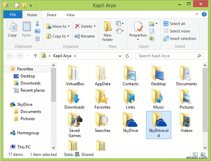Open Easy access dropdown
Viewport: 211px width, 161px height.
click(120, 31)
